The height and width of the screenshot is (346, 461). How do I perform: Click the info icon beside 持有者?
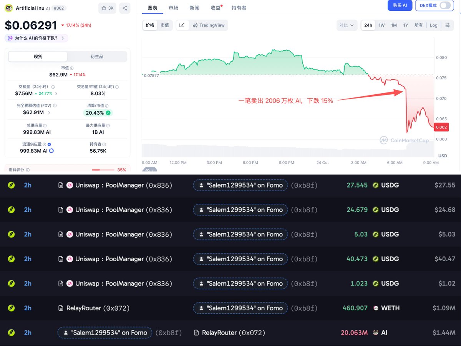coord(104,144)
